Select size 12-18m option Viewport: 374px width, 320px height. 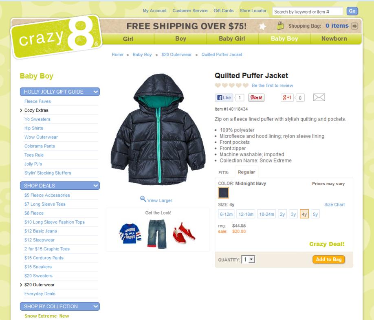coord(246,214)
